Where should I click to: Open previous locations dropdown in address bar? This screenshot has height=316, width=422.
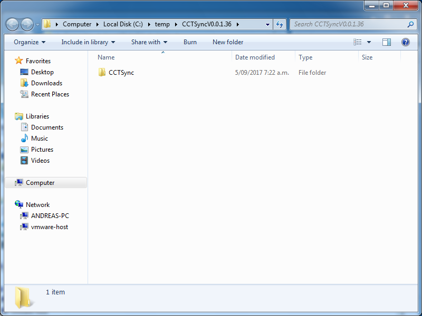tap(267, 24)
